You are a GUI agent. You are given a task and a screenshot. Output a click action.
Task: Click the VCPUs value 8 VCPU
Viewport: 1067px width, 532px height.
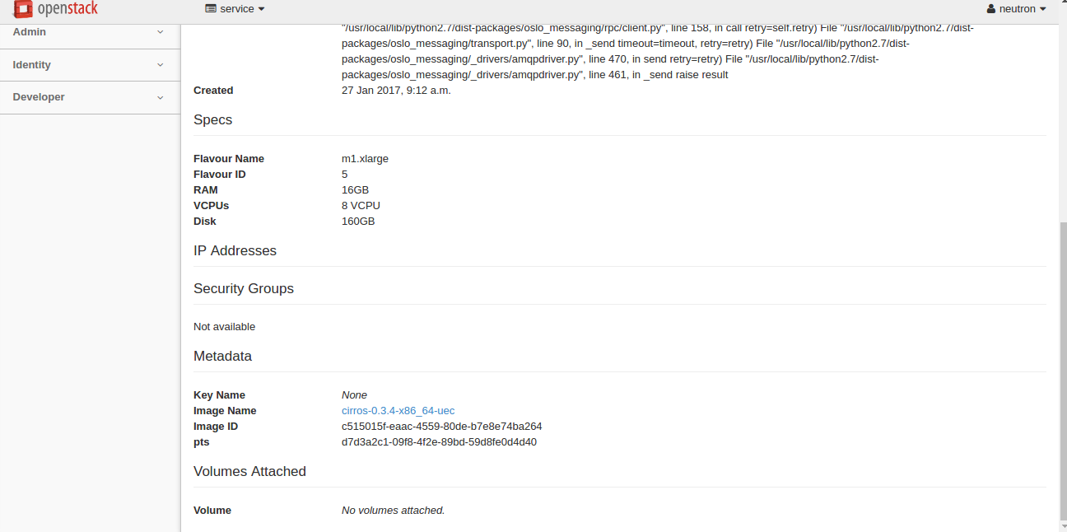[361, 206]
